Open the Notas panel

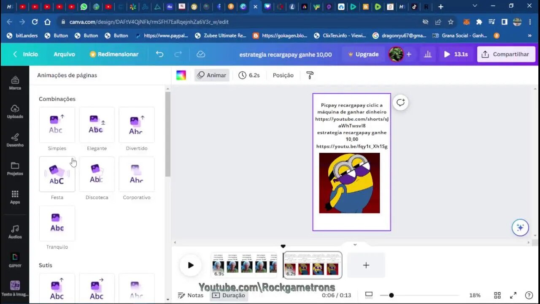pos(191,295)
